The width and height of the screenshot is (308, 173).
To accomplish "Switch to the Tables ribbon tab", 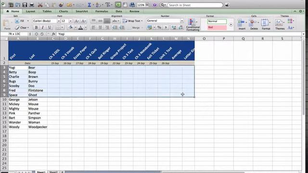I will click(47, 12).
